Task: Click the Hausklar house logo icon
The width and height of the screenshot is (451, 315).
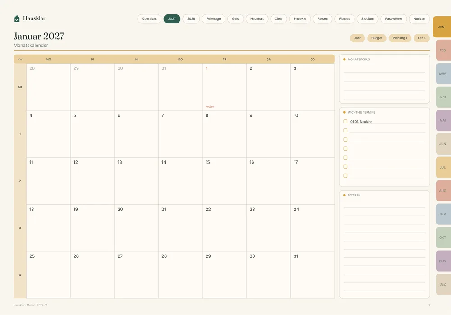Action: tap(17, 18)
